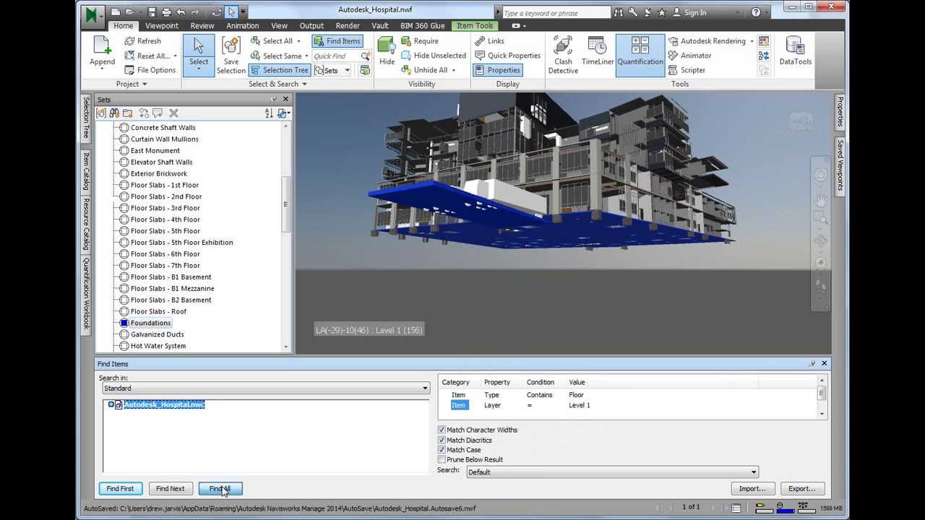Image resolution: width=925 pixels, height=520 pixels.
Task: Uncheck the Match Case checkbox
Action: (442, 449)
